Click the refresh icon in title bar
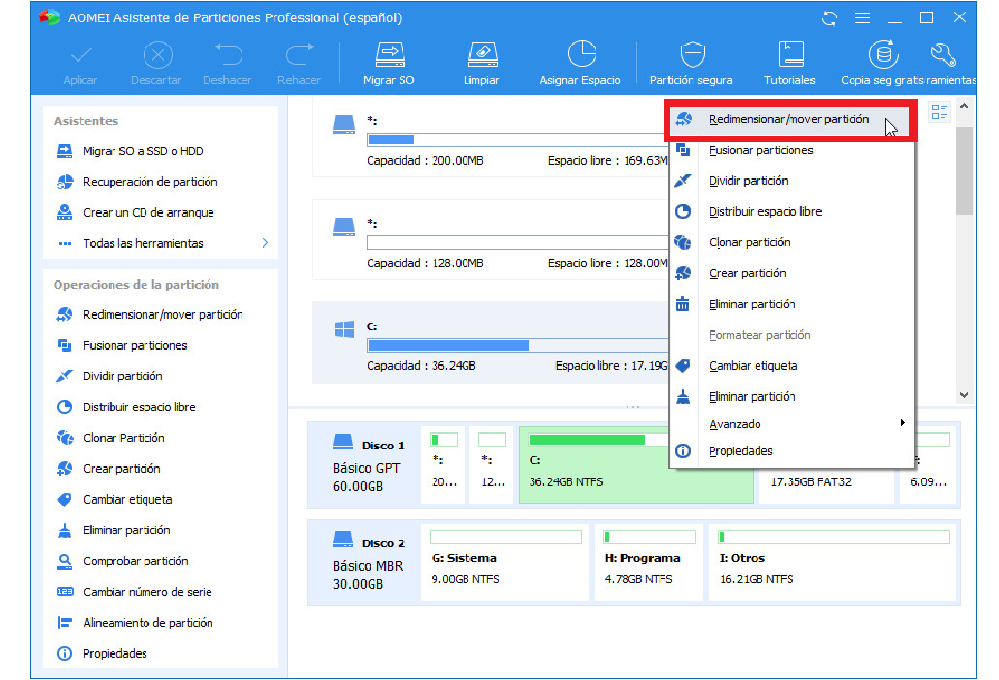 point(829,18)
